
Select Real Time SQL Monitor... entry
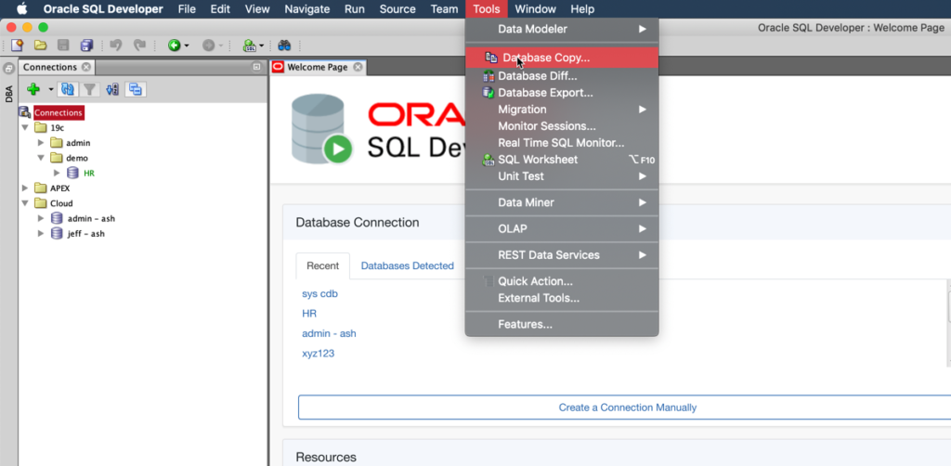pyautogui.click(x=562, y=143)
